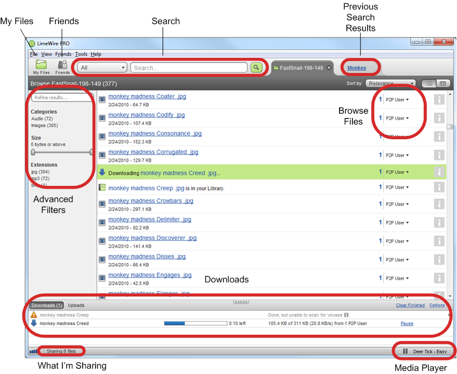Open the search category All dropdown
The image size is (457, 374).
pyautogui.click(x=102, y=67)
